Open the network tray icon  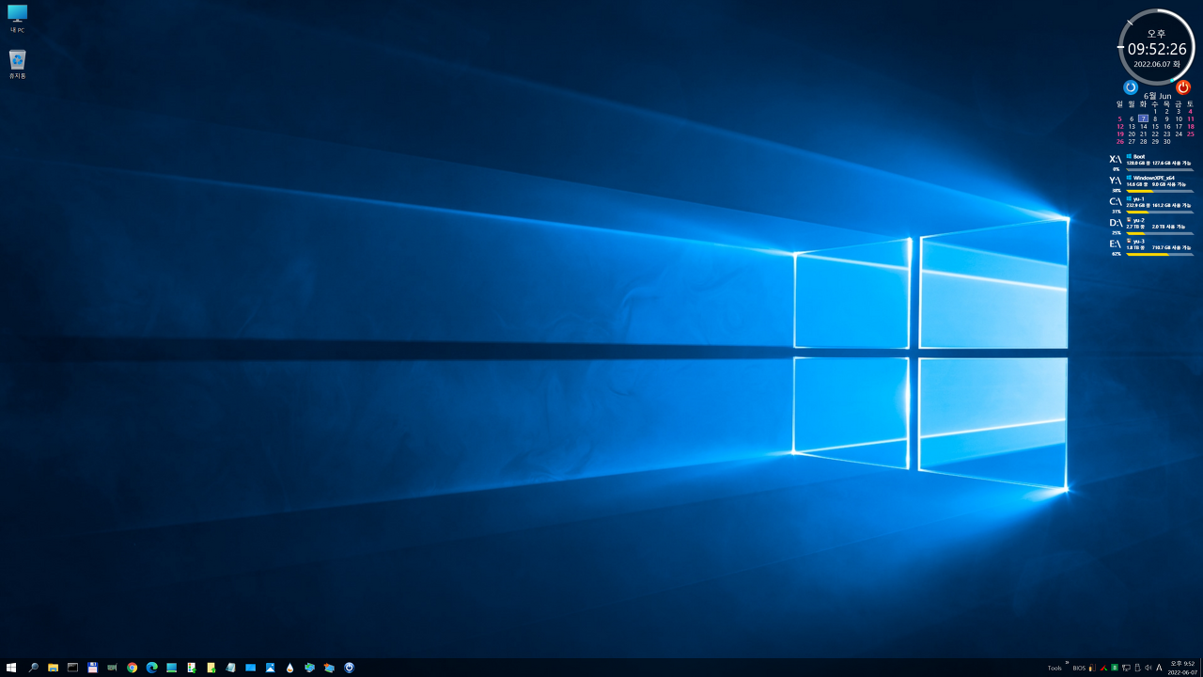coord(1126,669)
